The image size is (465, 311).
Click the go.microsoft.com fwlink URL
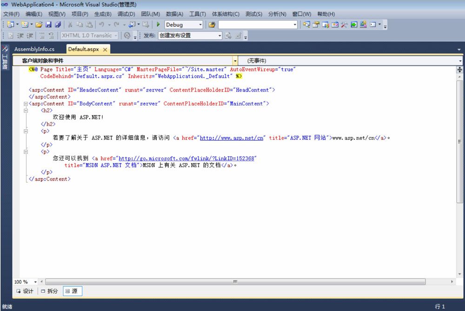click(186, 159)
